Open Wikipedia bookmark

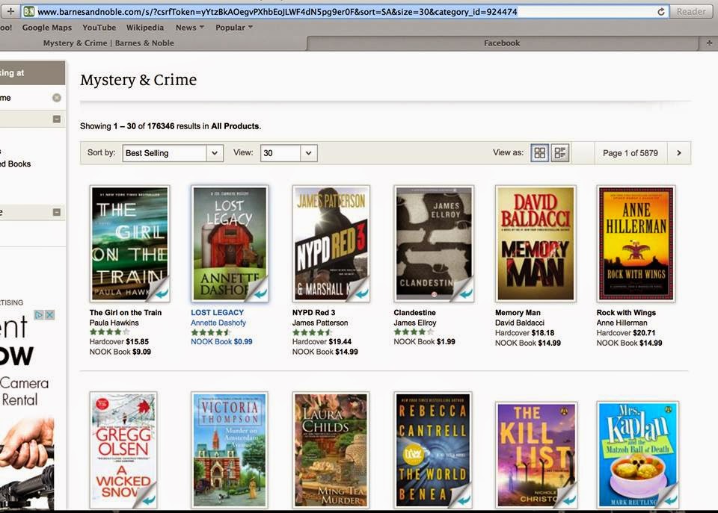144,28
